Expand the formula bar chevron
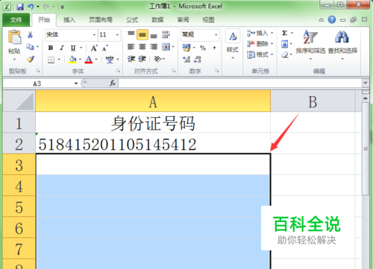Viewport: 373px width, 269px height. 366,83
